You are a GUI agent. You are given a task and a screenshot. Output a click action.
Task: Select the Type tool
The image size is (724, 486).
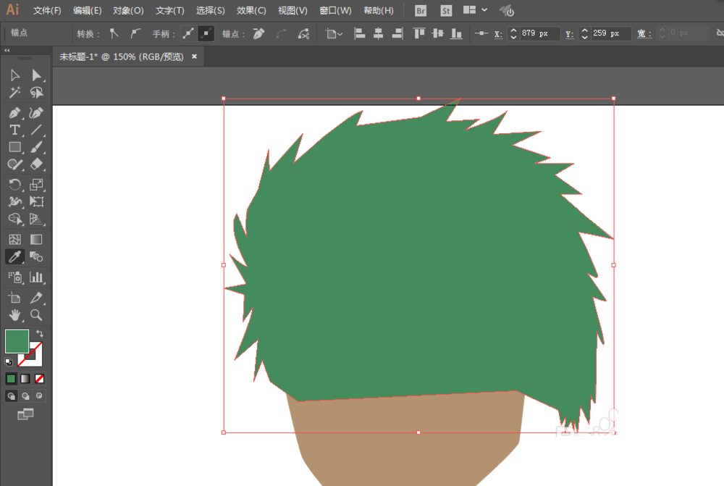[x=14, y=130]
